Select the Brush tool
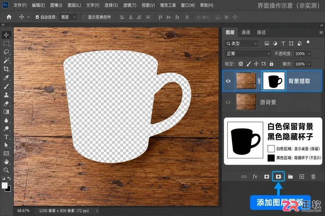 (6, 86)
